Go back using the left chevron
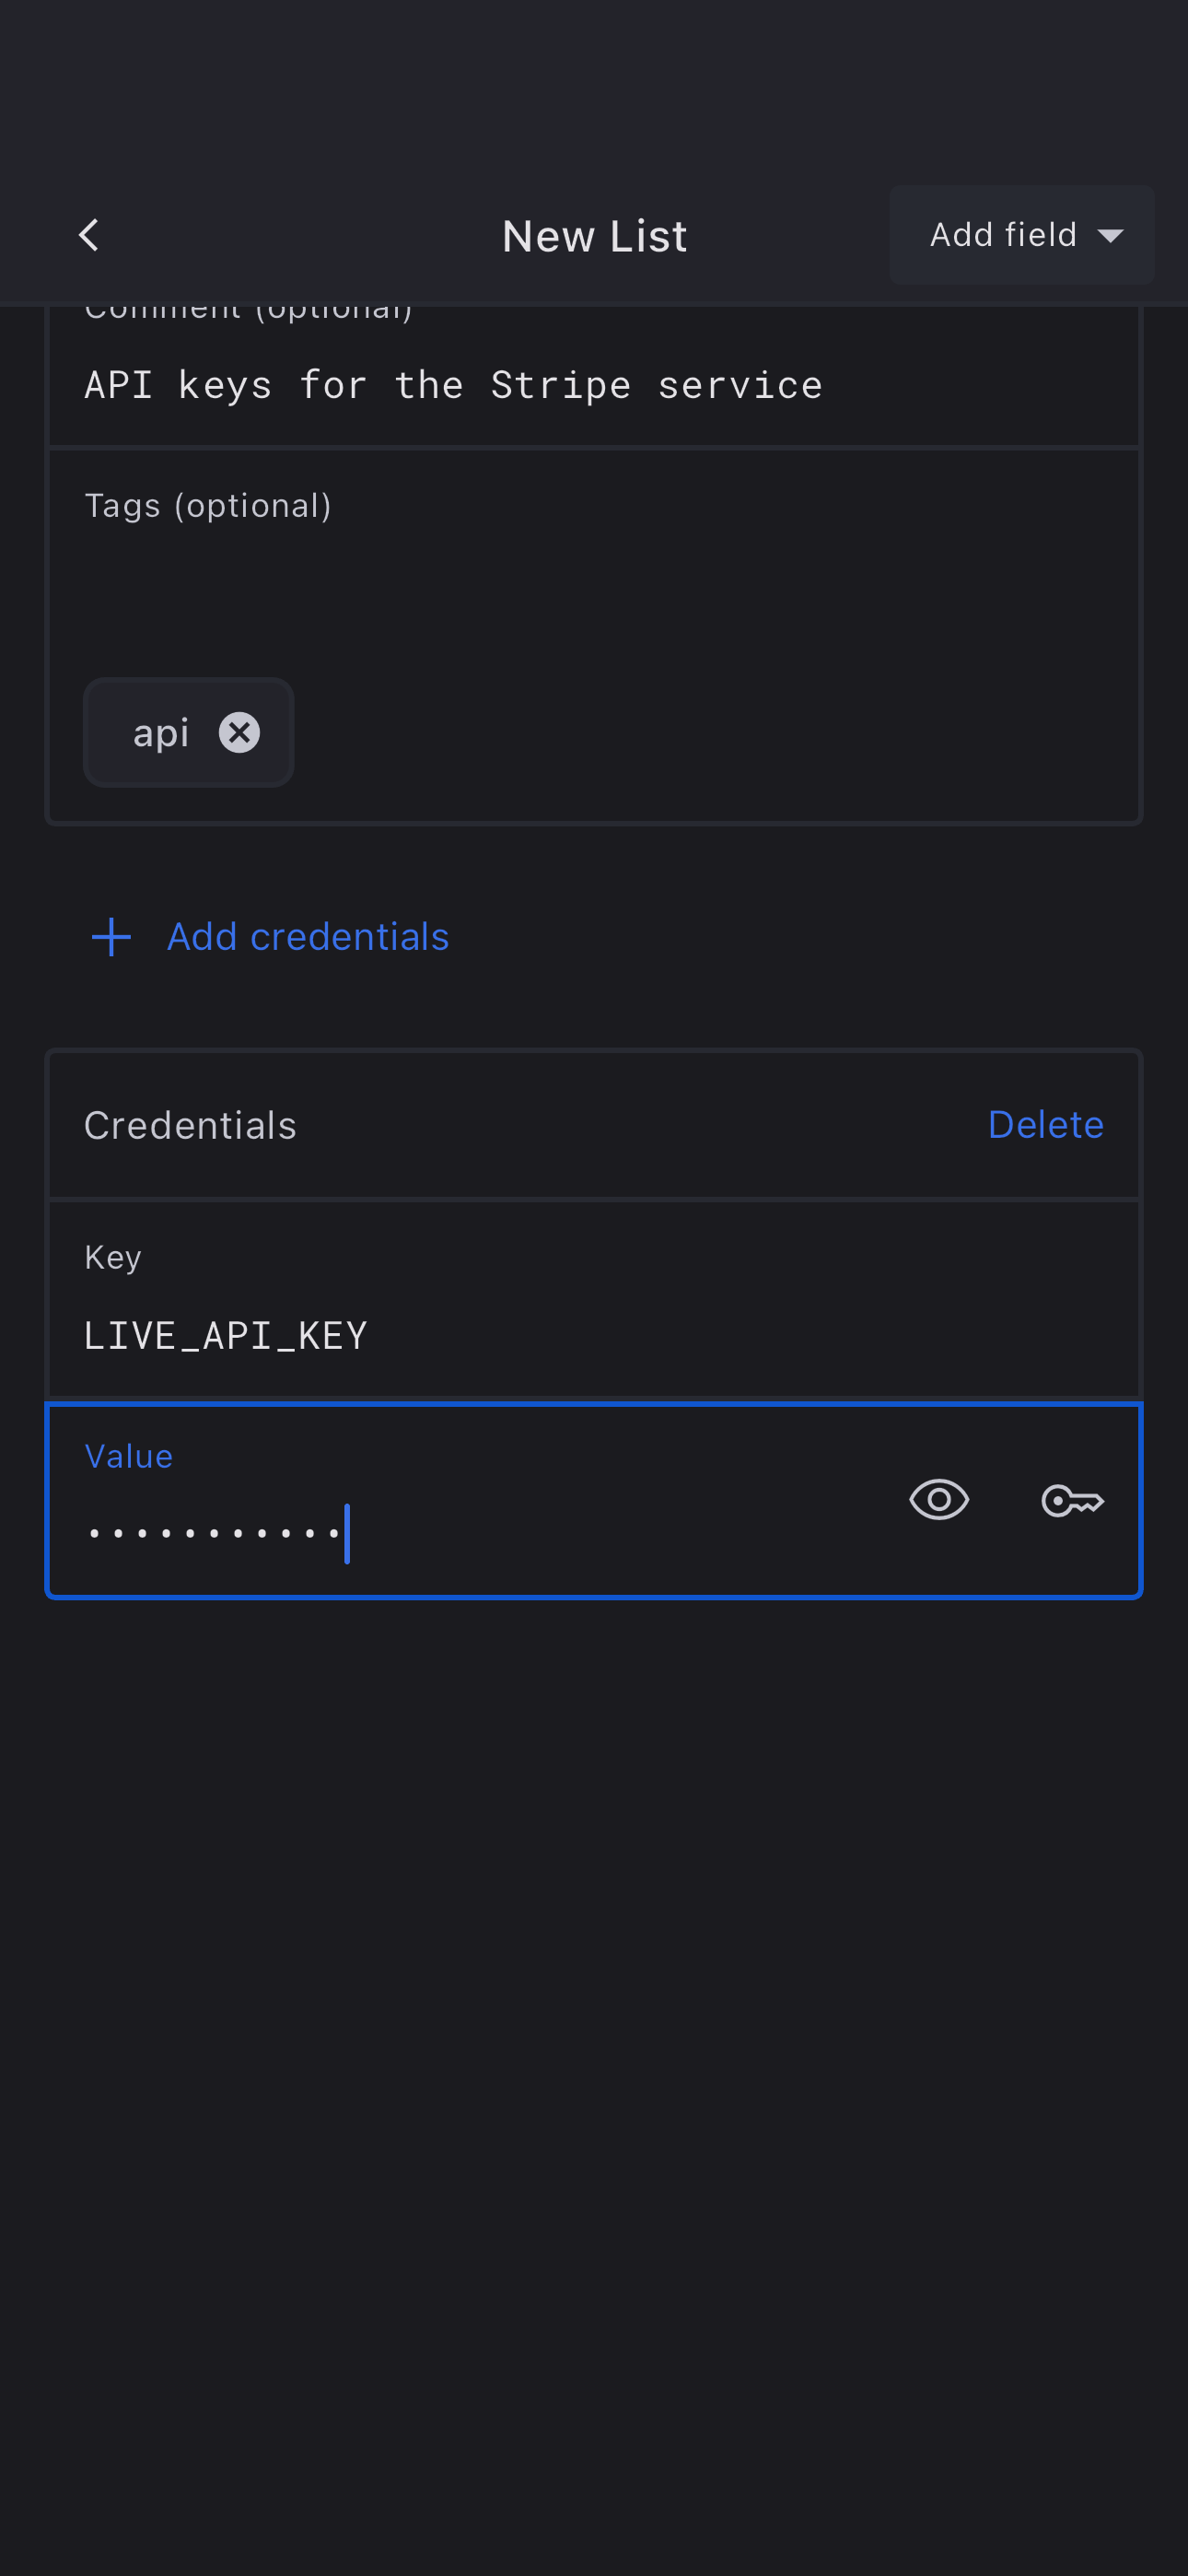This screenshot has height=2576, width=1188. pos(88,236)
